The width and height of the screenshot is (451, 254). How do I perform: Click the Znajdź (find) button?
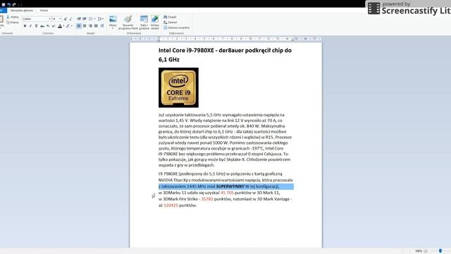(x=170, y=17)
